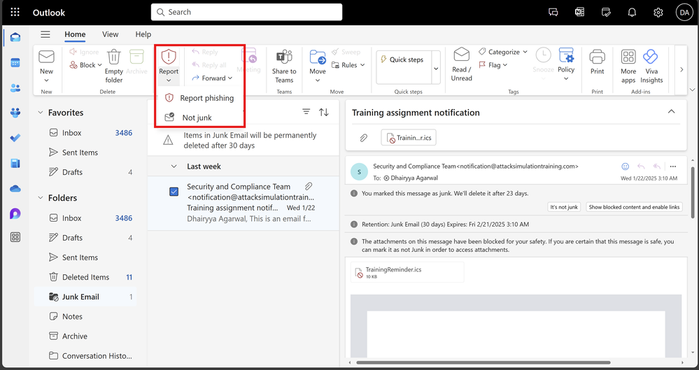Click in the Search box
The image size is (699, 370).
(x=246, y=12)
